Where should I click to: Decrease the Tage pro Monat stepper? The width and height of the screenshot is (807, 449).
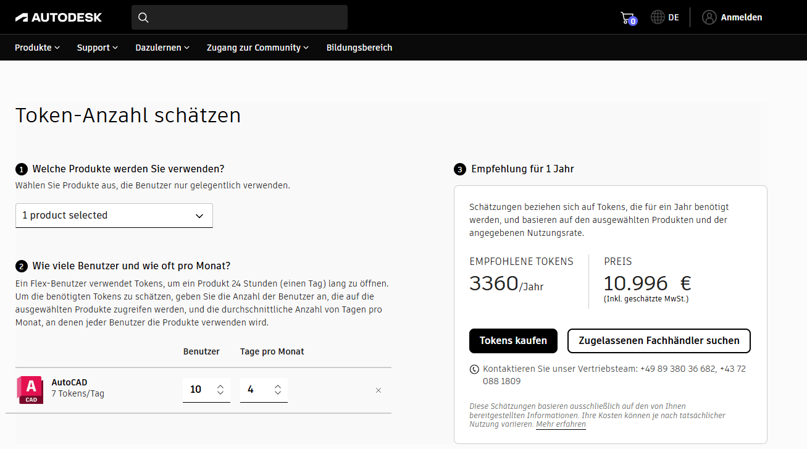pos(277,394)
